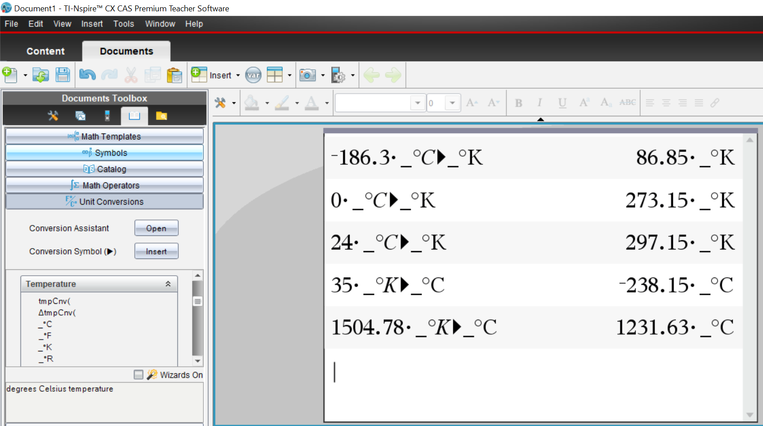
Task: Expand the Math Templates section
Action: coord(105,136)
